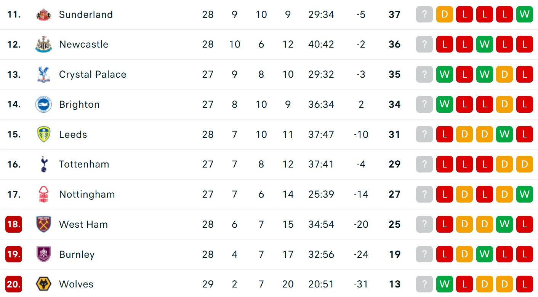Click the Tottenham cockerel crest icon
Viewport: 538px width, 297px height.
43,164
